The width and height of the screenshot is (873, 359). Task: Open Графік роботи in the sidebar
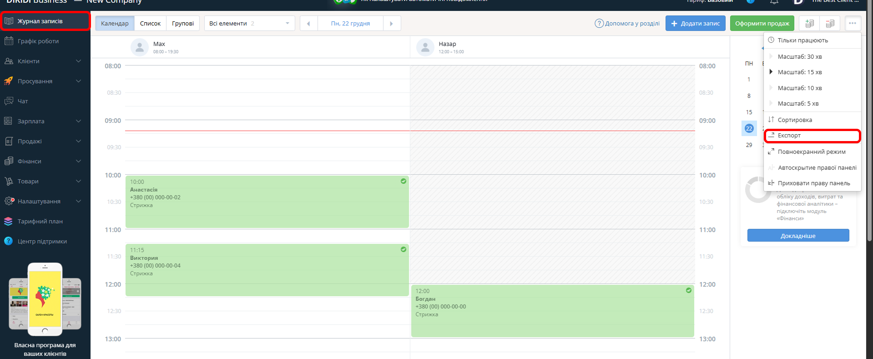[38, 41]
